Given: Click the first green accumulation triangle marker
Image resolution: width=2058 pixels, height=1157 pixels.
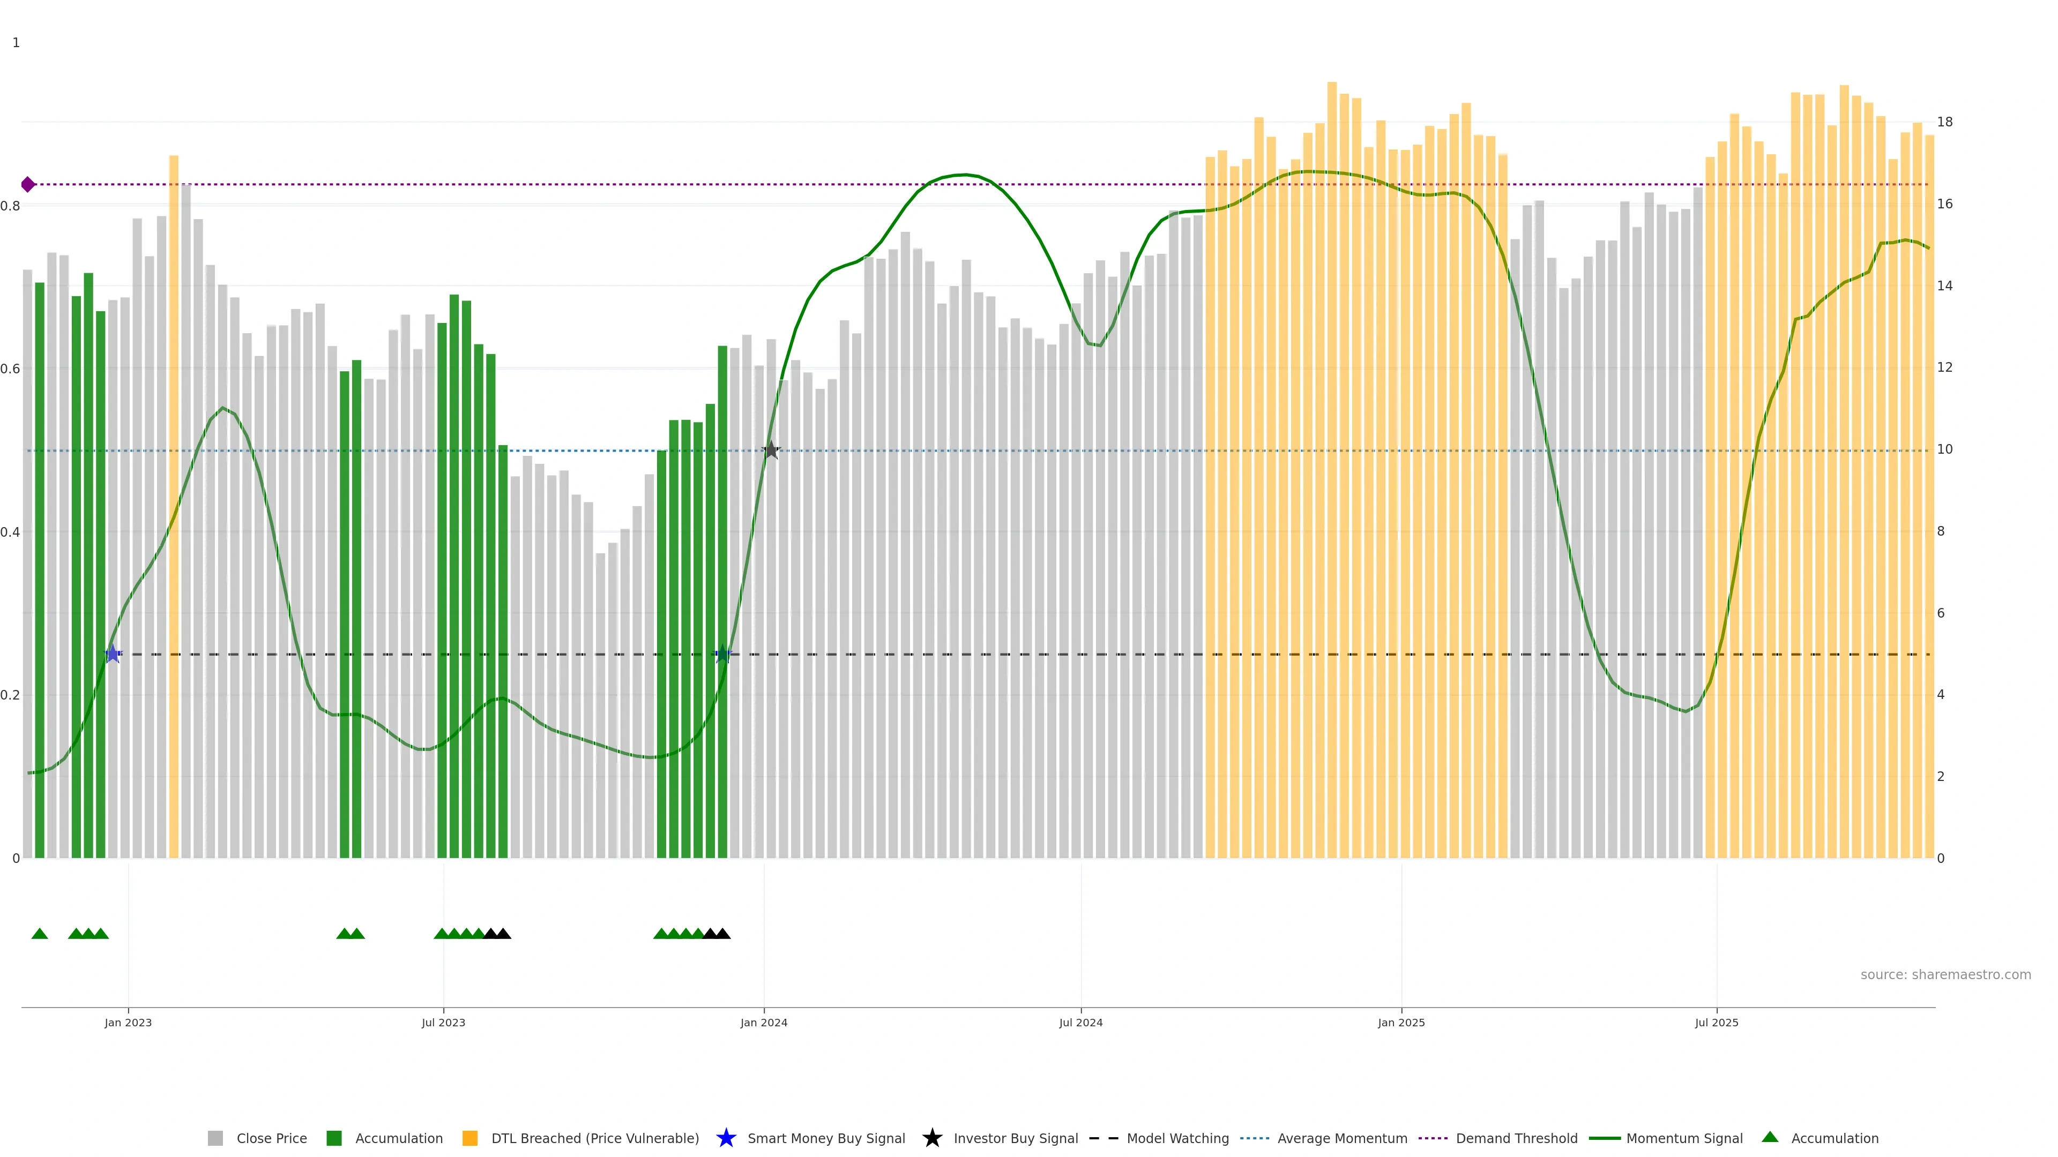Looking at the screenshot, I should point(39,934).
